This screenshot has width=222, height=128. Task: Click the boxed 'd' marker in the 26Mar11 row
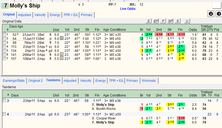pyautogui.click(x=62, y=54)
